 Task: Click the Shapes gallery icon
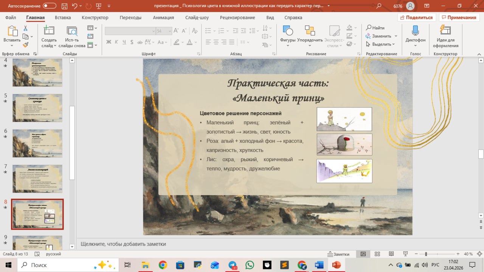(288, 31)
